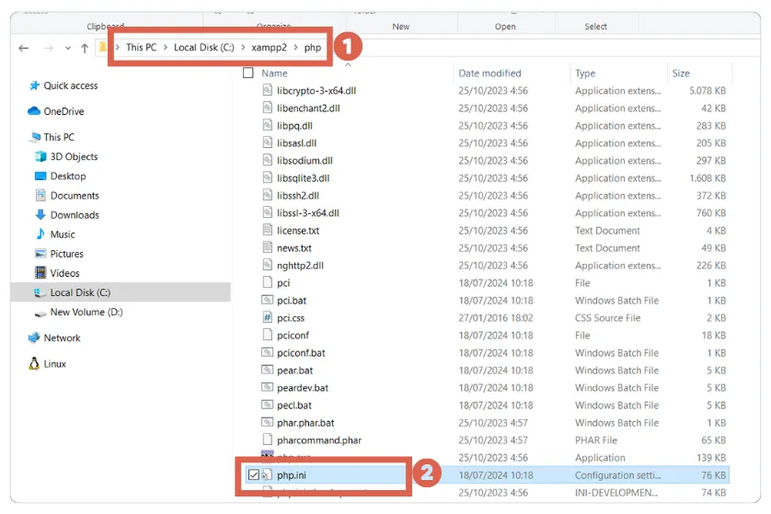Select file phar.phar.bat
This screenshot has width=771, height=514.
pos(305,423)
